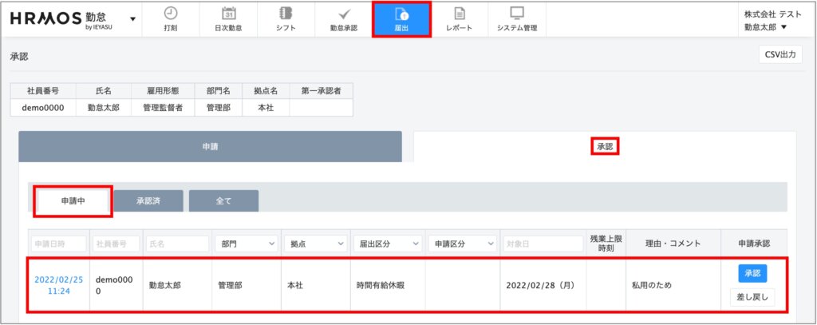Open the シフト shift icon
Viewport: 817px width, 325px height.
pyautogui.click(x=286, y=14)
